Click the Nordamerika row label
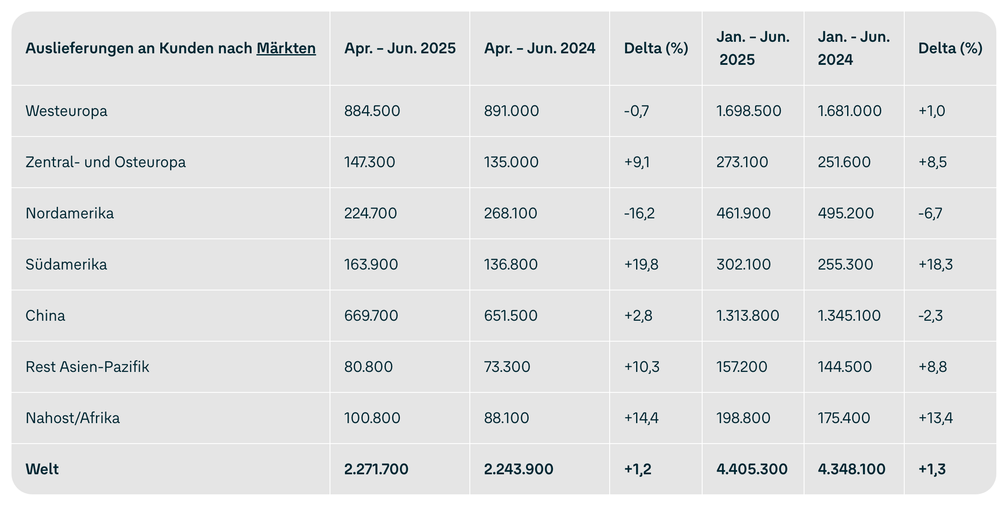The image size is (1007, 505). tap(70, 213)
